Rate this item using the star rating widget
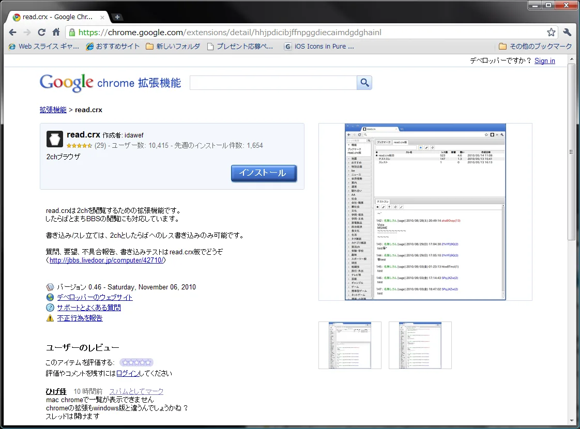 136,362
